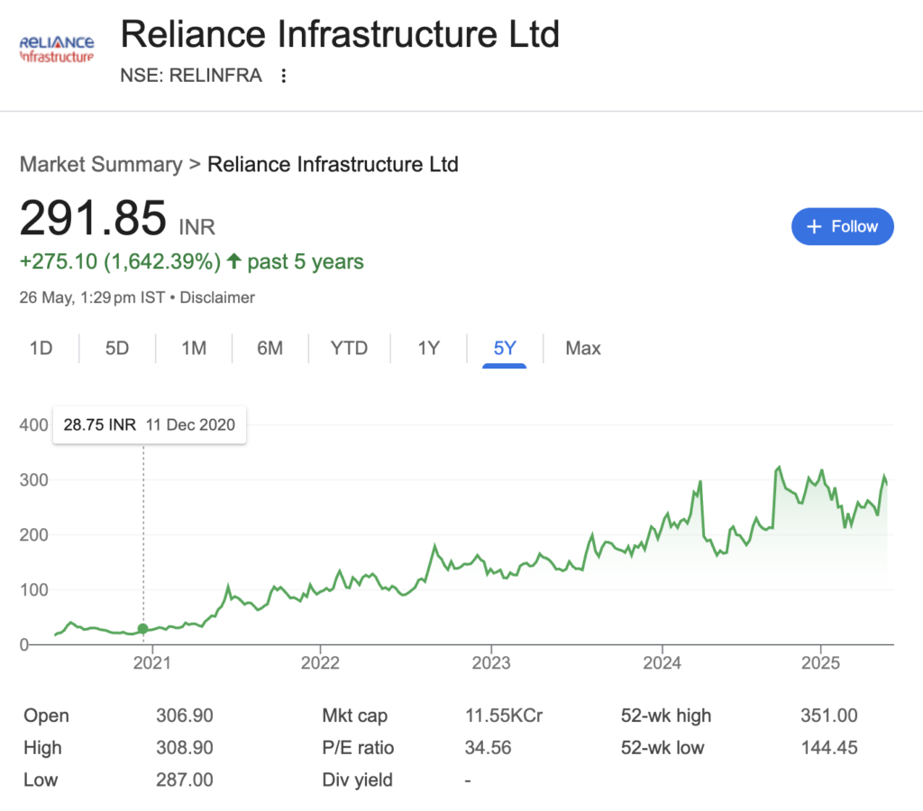Click the Reliance Infrastructure logo

[57, 50]
